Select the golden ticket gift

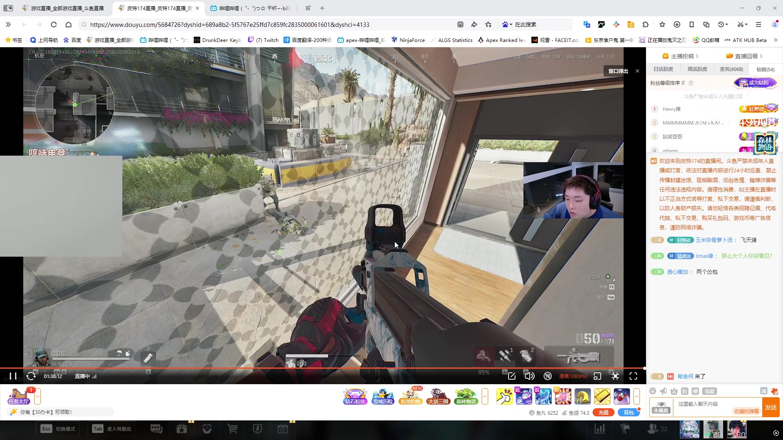coord(602,396)
